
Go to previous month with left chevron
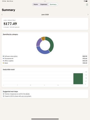(2, 14)
